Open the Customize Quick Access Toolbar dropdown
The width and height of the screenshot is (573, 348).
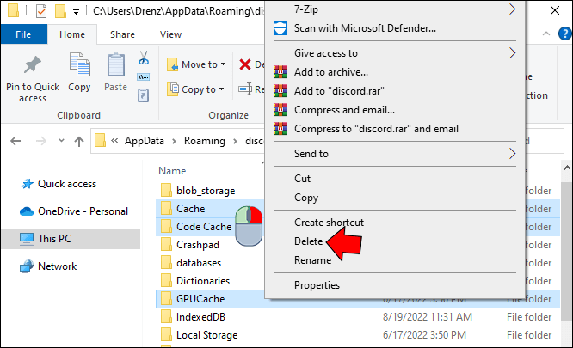(76, 12)
